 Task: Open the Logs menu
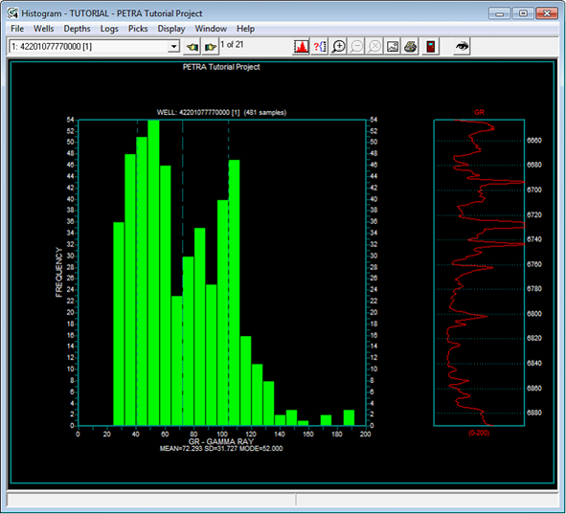109,29
